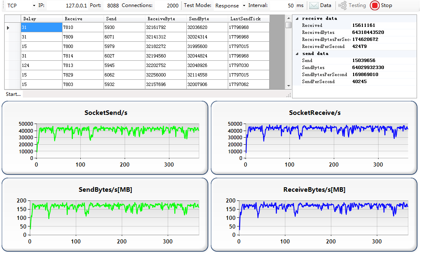Click the grid scrollbar up arrow
The width and height of the screenshot is (422, 255).
click(289, 19)
